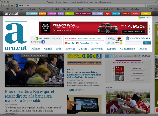Click the camera icon for Fotografies

pyautogui.click(x=77, y=43)
